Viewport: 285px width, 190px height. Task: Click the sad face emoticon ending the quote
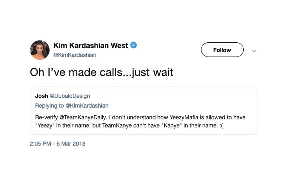[x=221, y=125]
